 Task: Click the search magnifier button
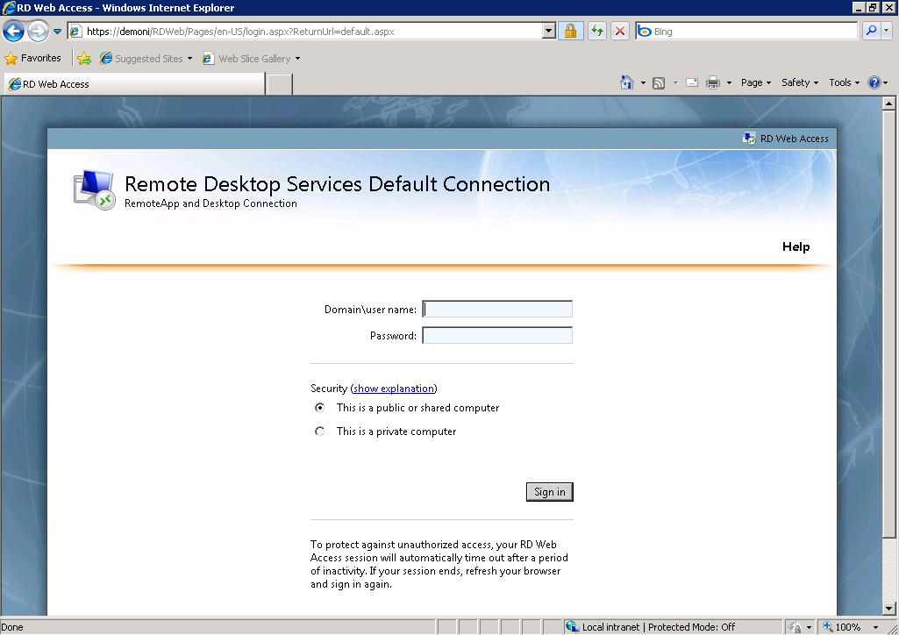coord(870,31)
